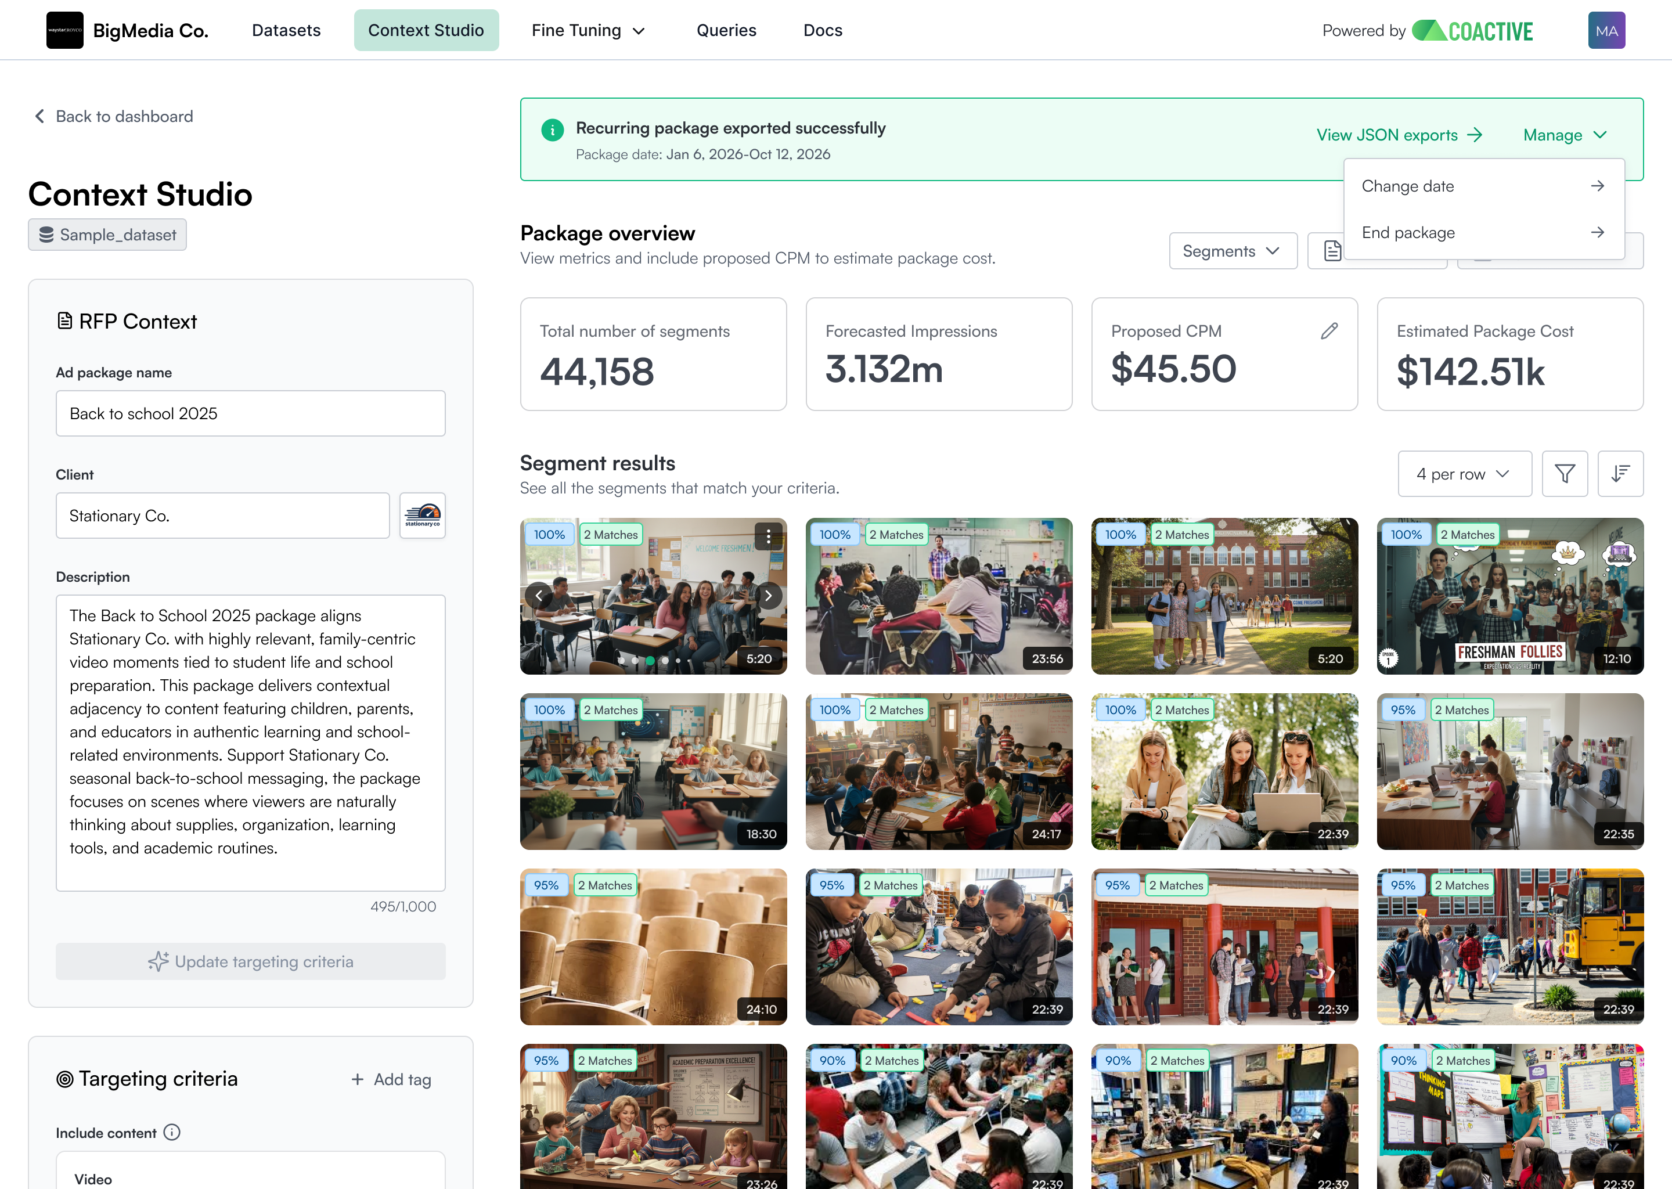1672x1189 pixels.
Task: Open the segment filter funnel icon
Action: (x=1565, y=474)
